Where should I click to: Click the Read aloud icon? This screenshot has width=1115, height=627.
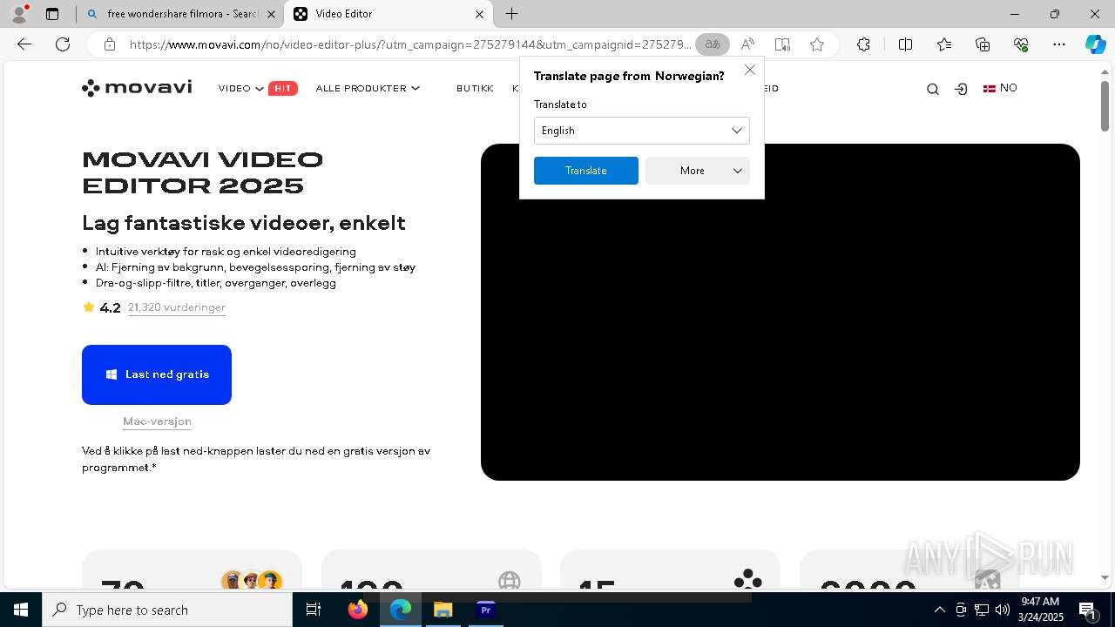(x=747, y=44)
